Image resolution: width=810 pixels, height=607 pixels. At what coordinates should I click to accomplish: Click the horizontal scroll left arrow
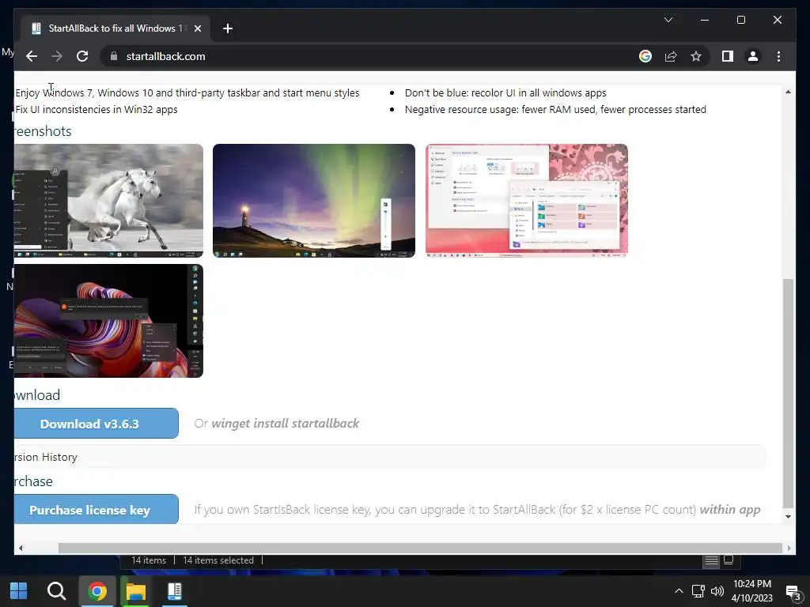(x=21, y=549)
